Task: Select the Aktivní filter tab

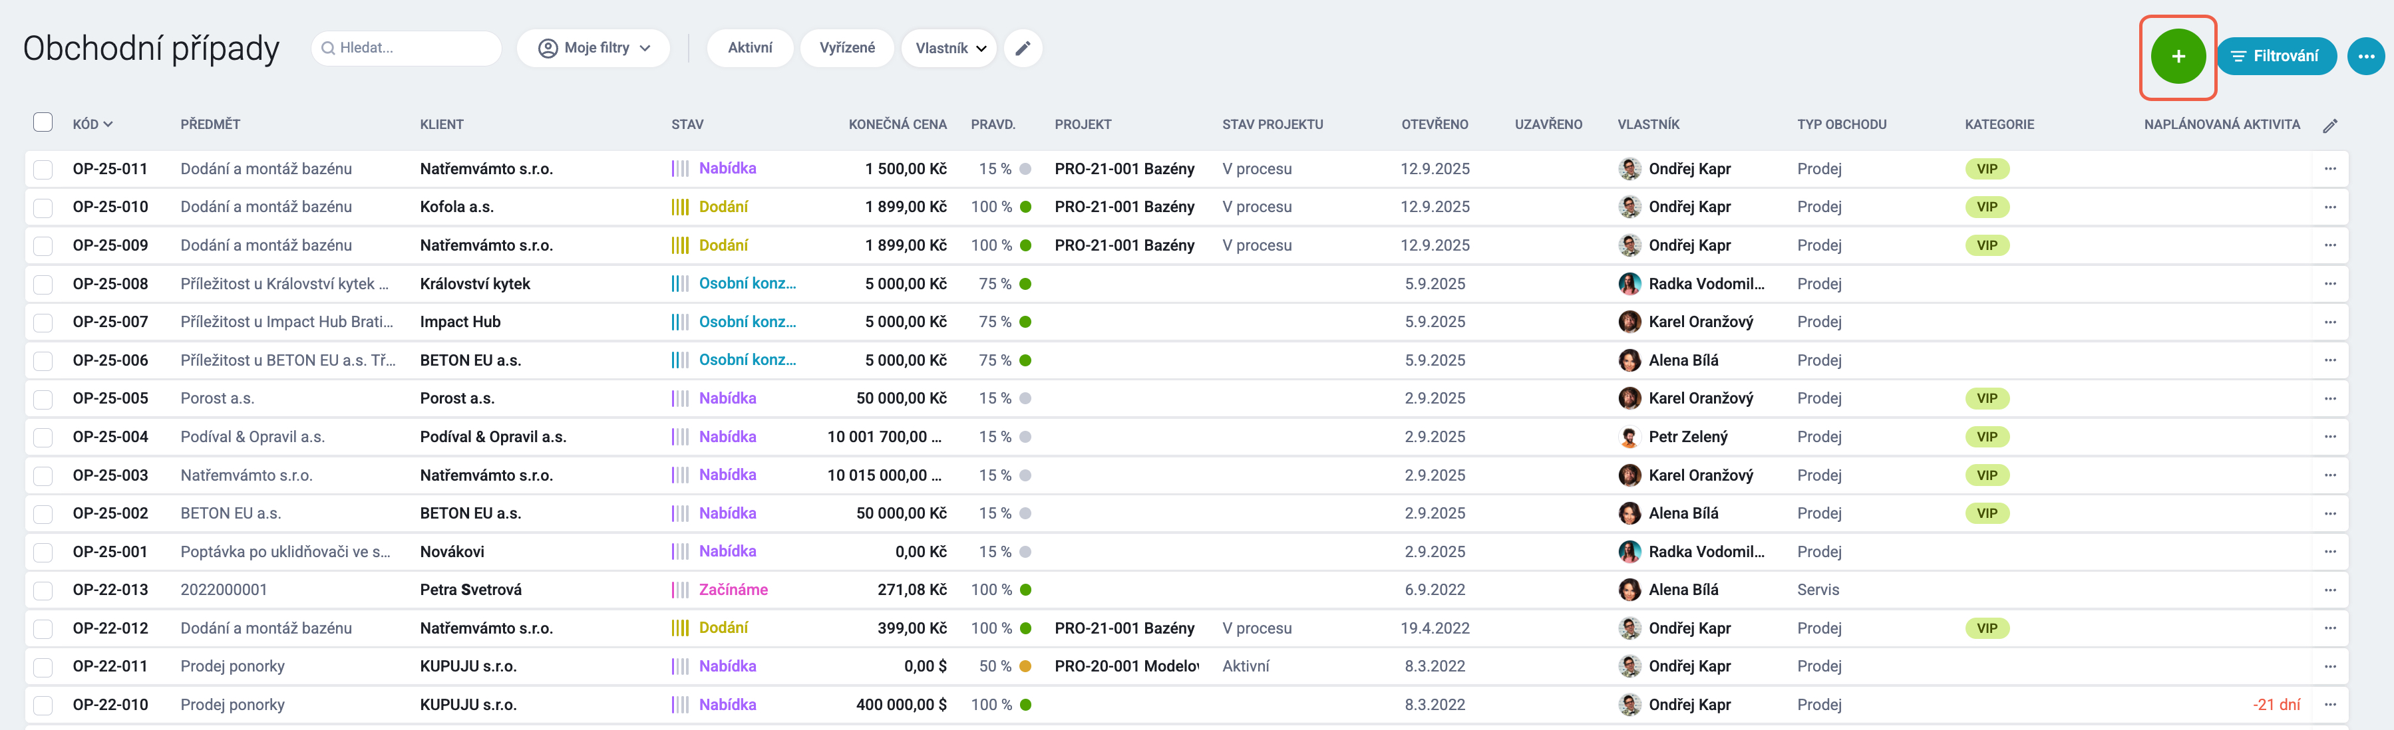Action: click(x=749, y=49)
